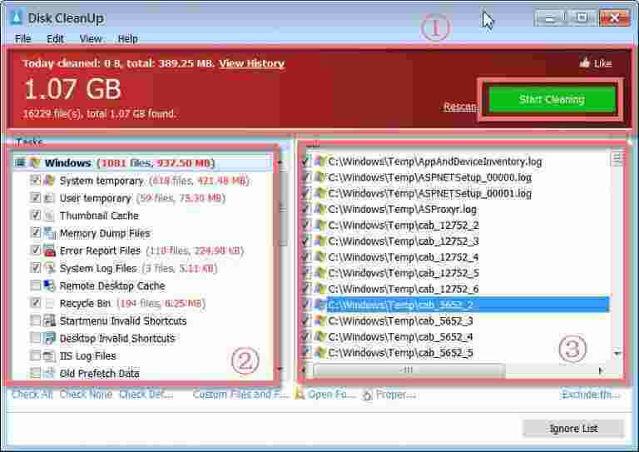Viewport: 639px width, 452px height.
Task: Click the Thumbnail Cache icon
Action: pyautogui.click(x=49, y=216)
